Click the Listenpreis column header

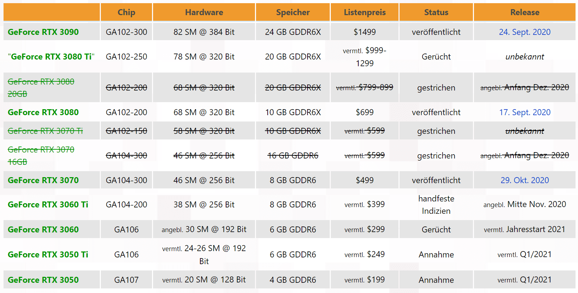pyautogui.click(x=365, y=12)
